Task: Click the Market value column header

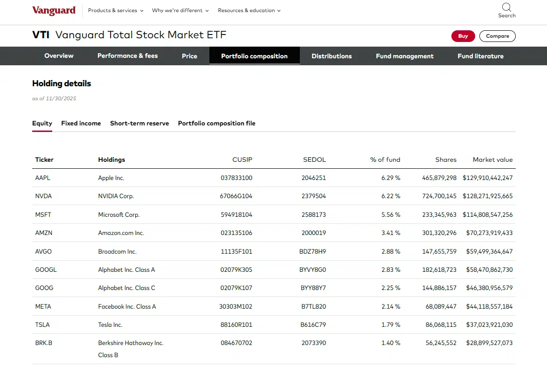Action: pyautogui.click(x=492, y=159)
